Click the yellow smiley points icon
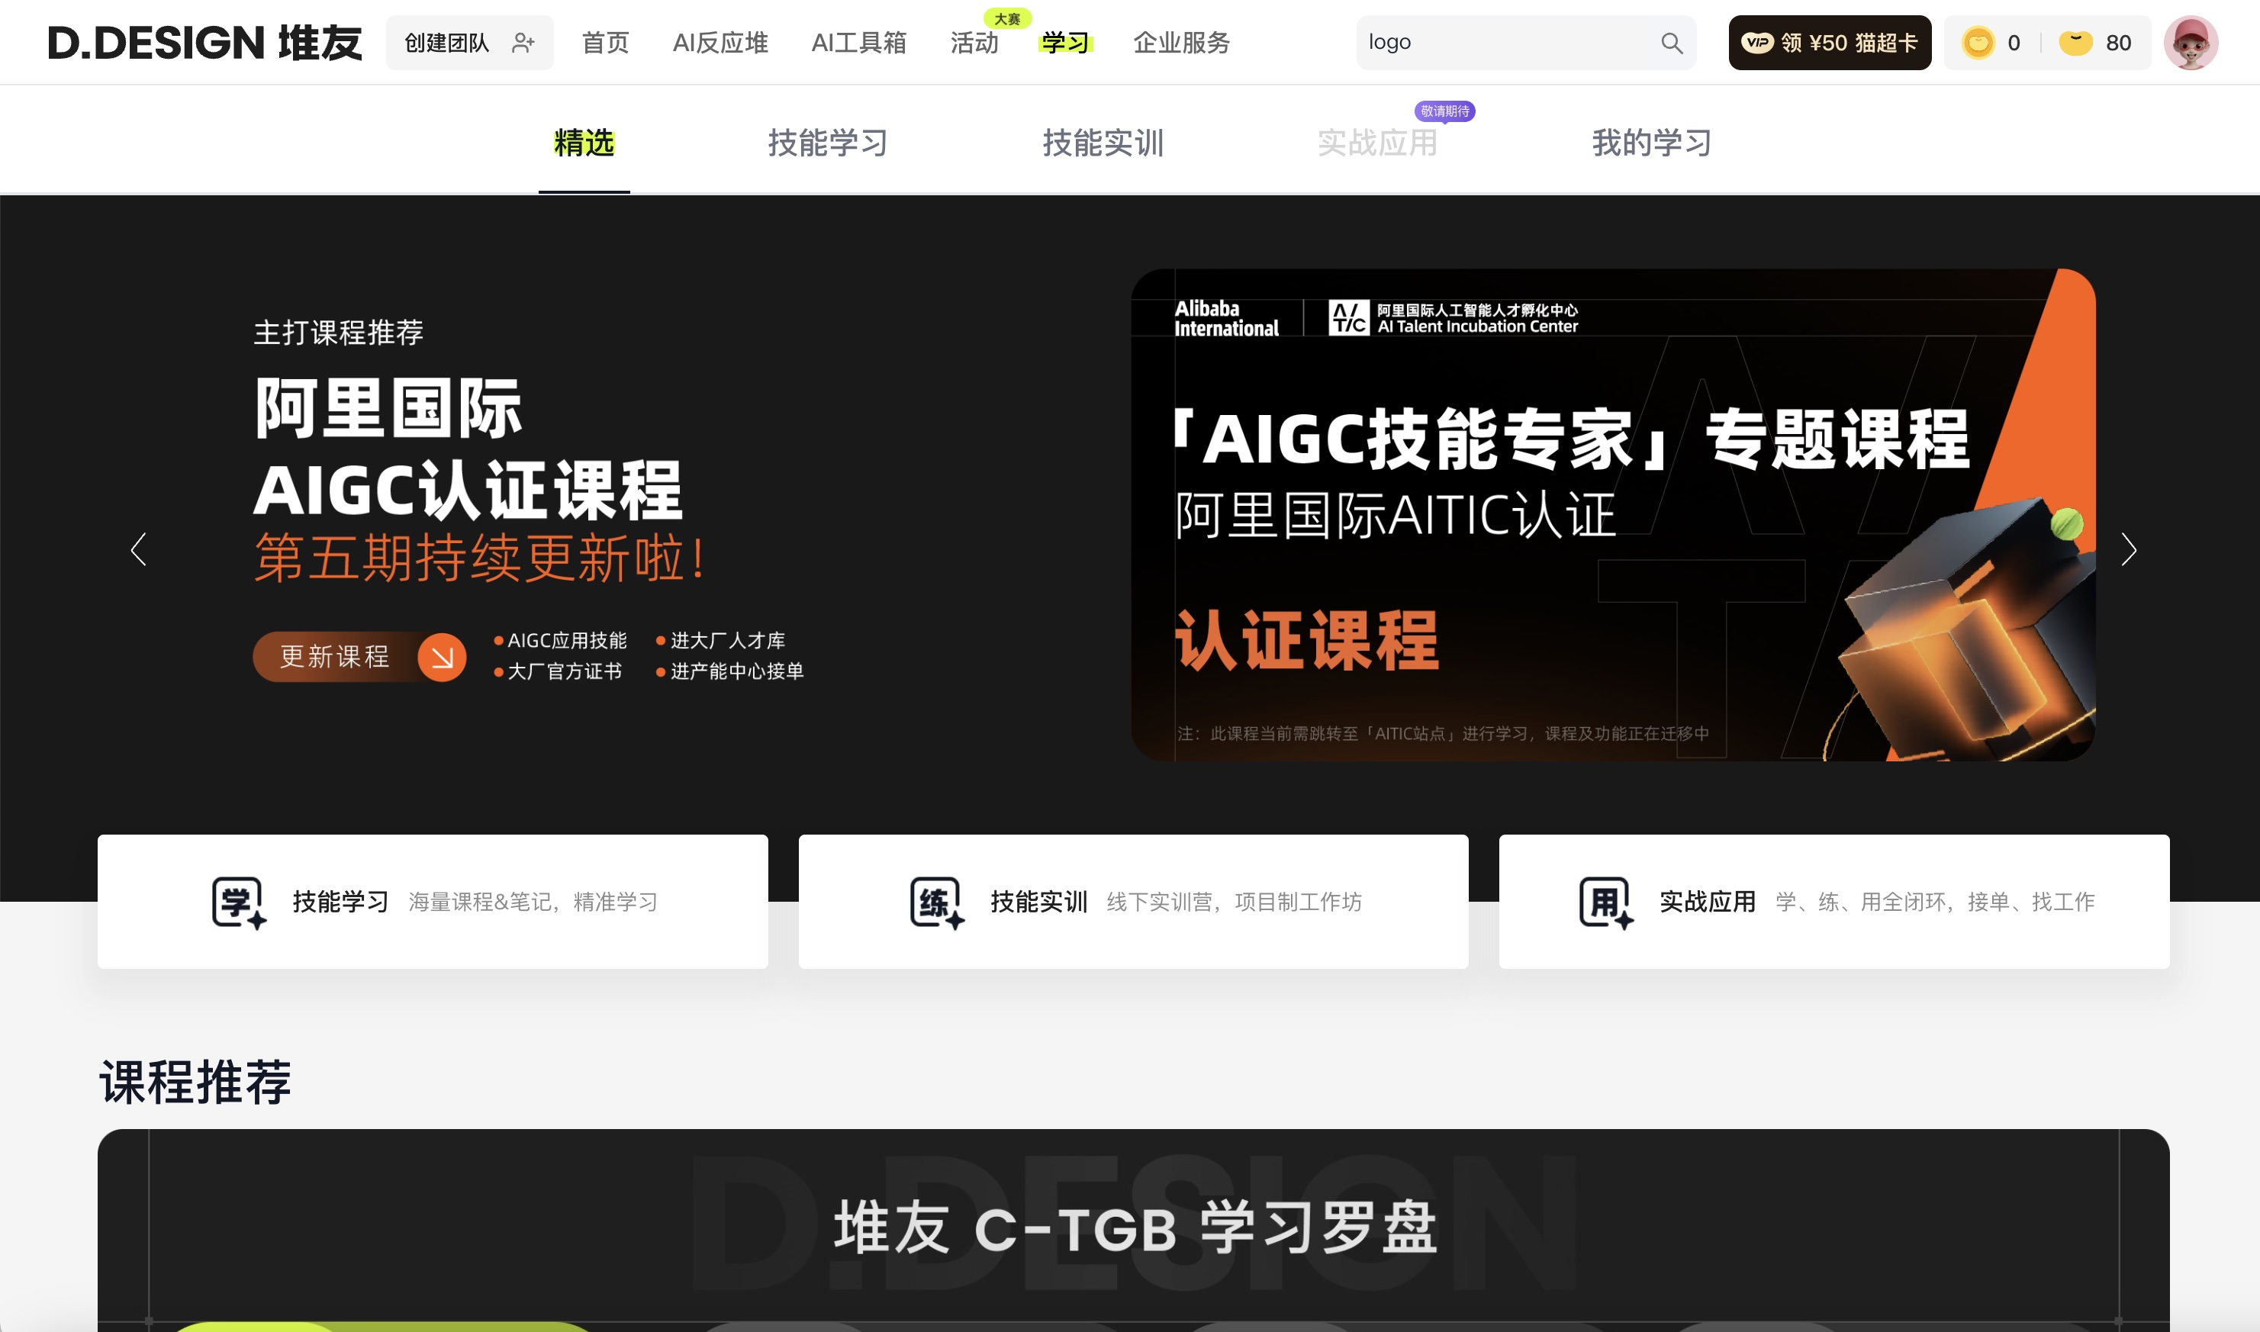The width and height of the screenshot is (2260, 1332). coord(2075,42)
